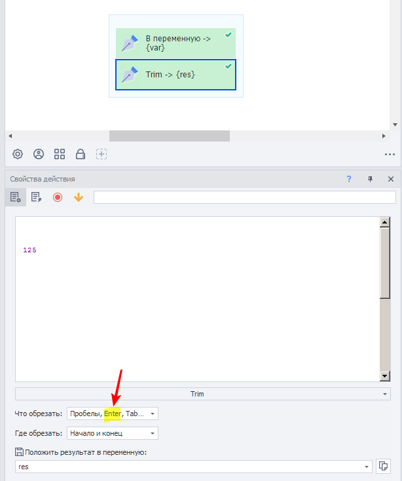Click the pen icon on the Trim block

point(130,75)
